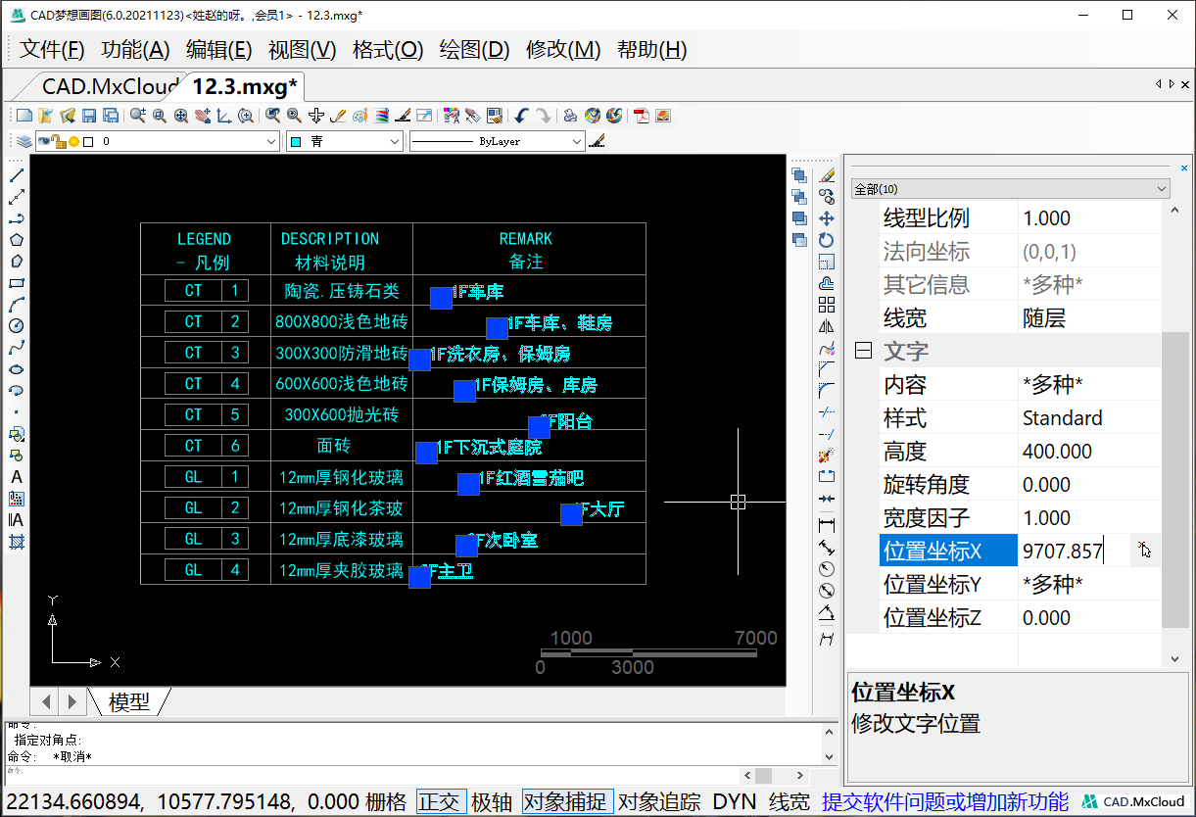Toggle DYN dynamic input
1196x817 pixels.
tap(735, 802)
